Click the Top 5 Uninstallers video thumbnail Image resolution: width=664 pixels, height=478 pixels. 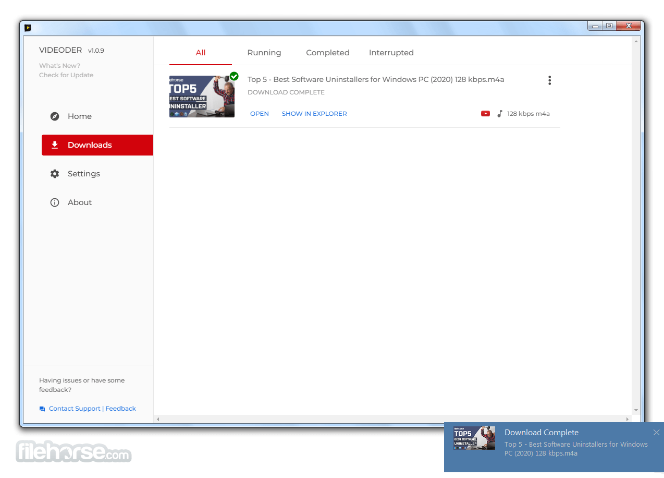202,97
